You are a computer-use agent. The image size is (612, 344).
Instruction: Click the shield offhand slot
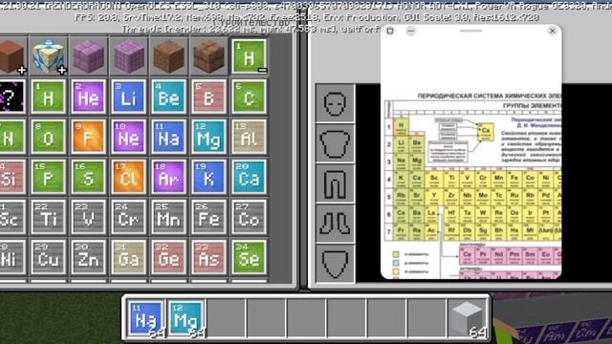[x=335, y=264]
